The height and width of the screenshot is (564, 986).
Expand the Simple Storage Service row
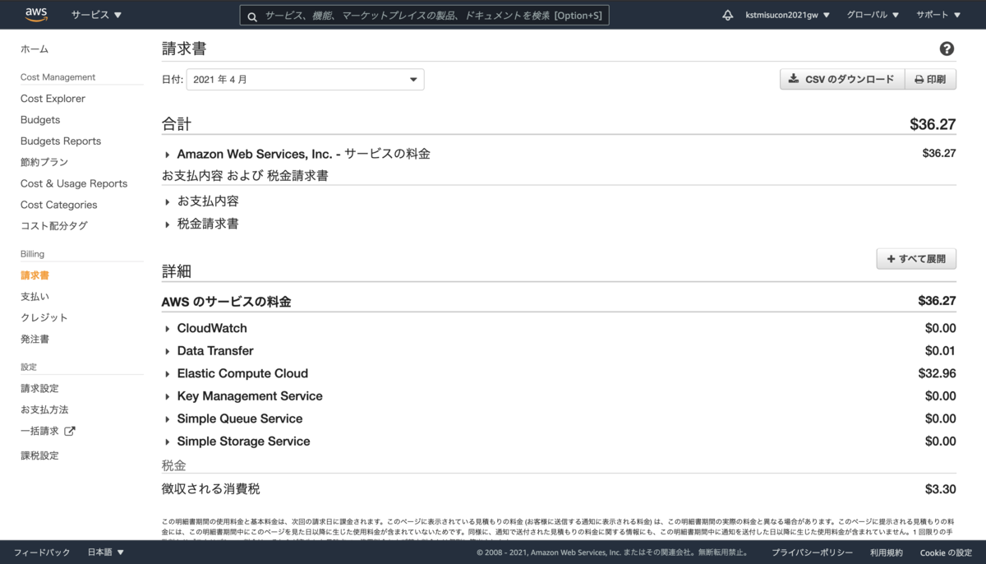(x=167, y=441)
